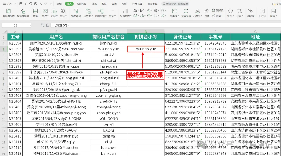The image size is (281, 156).
Task: Open the 数据 Data tab
Action: pyautogui.click(x=104, y=4)
